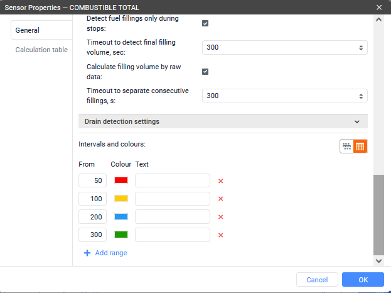Click the plus icon to add range

87,253
